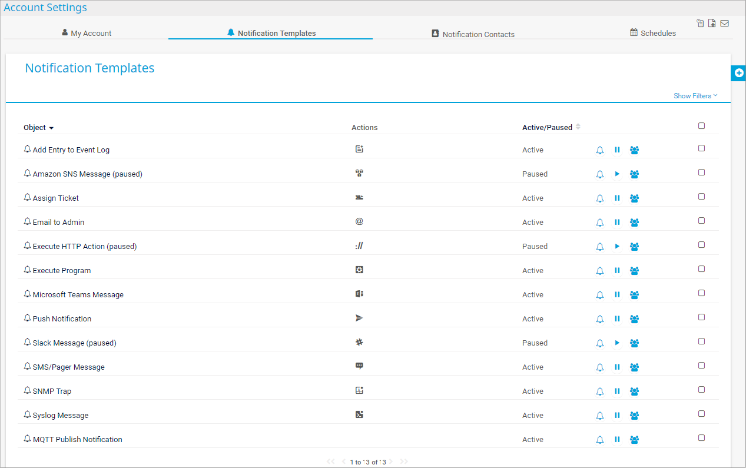The height and width of the screenshot is (468, 746).
Task: Click the blue plus button on right edge
Action: tap(739, 73)
